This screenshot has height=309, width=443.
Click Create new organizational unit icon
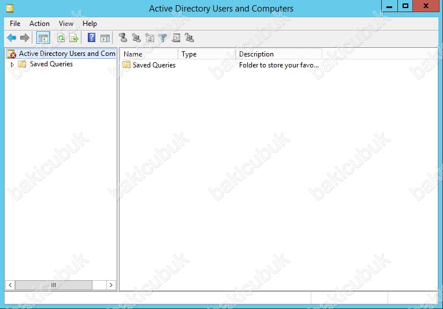pos(150,37)
